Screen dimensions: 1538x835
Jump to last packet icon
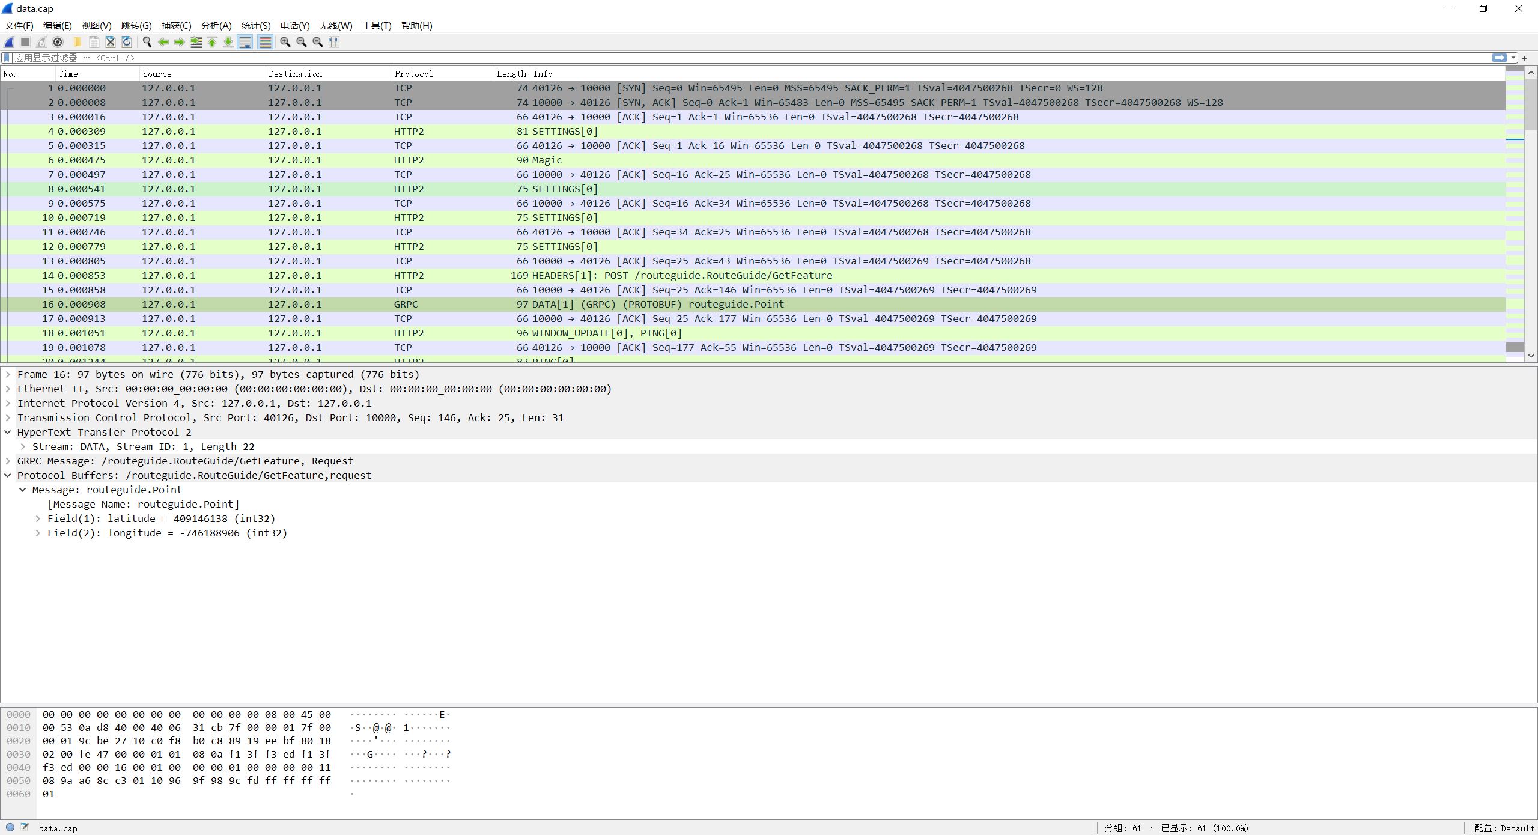[x=228, y=42]
